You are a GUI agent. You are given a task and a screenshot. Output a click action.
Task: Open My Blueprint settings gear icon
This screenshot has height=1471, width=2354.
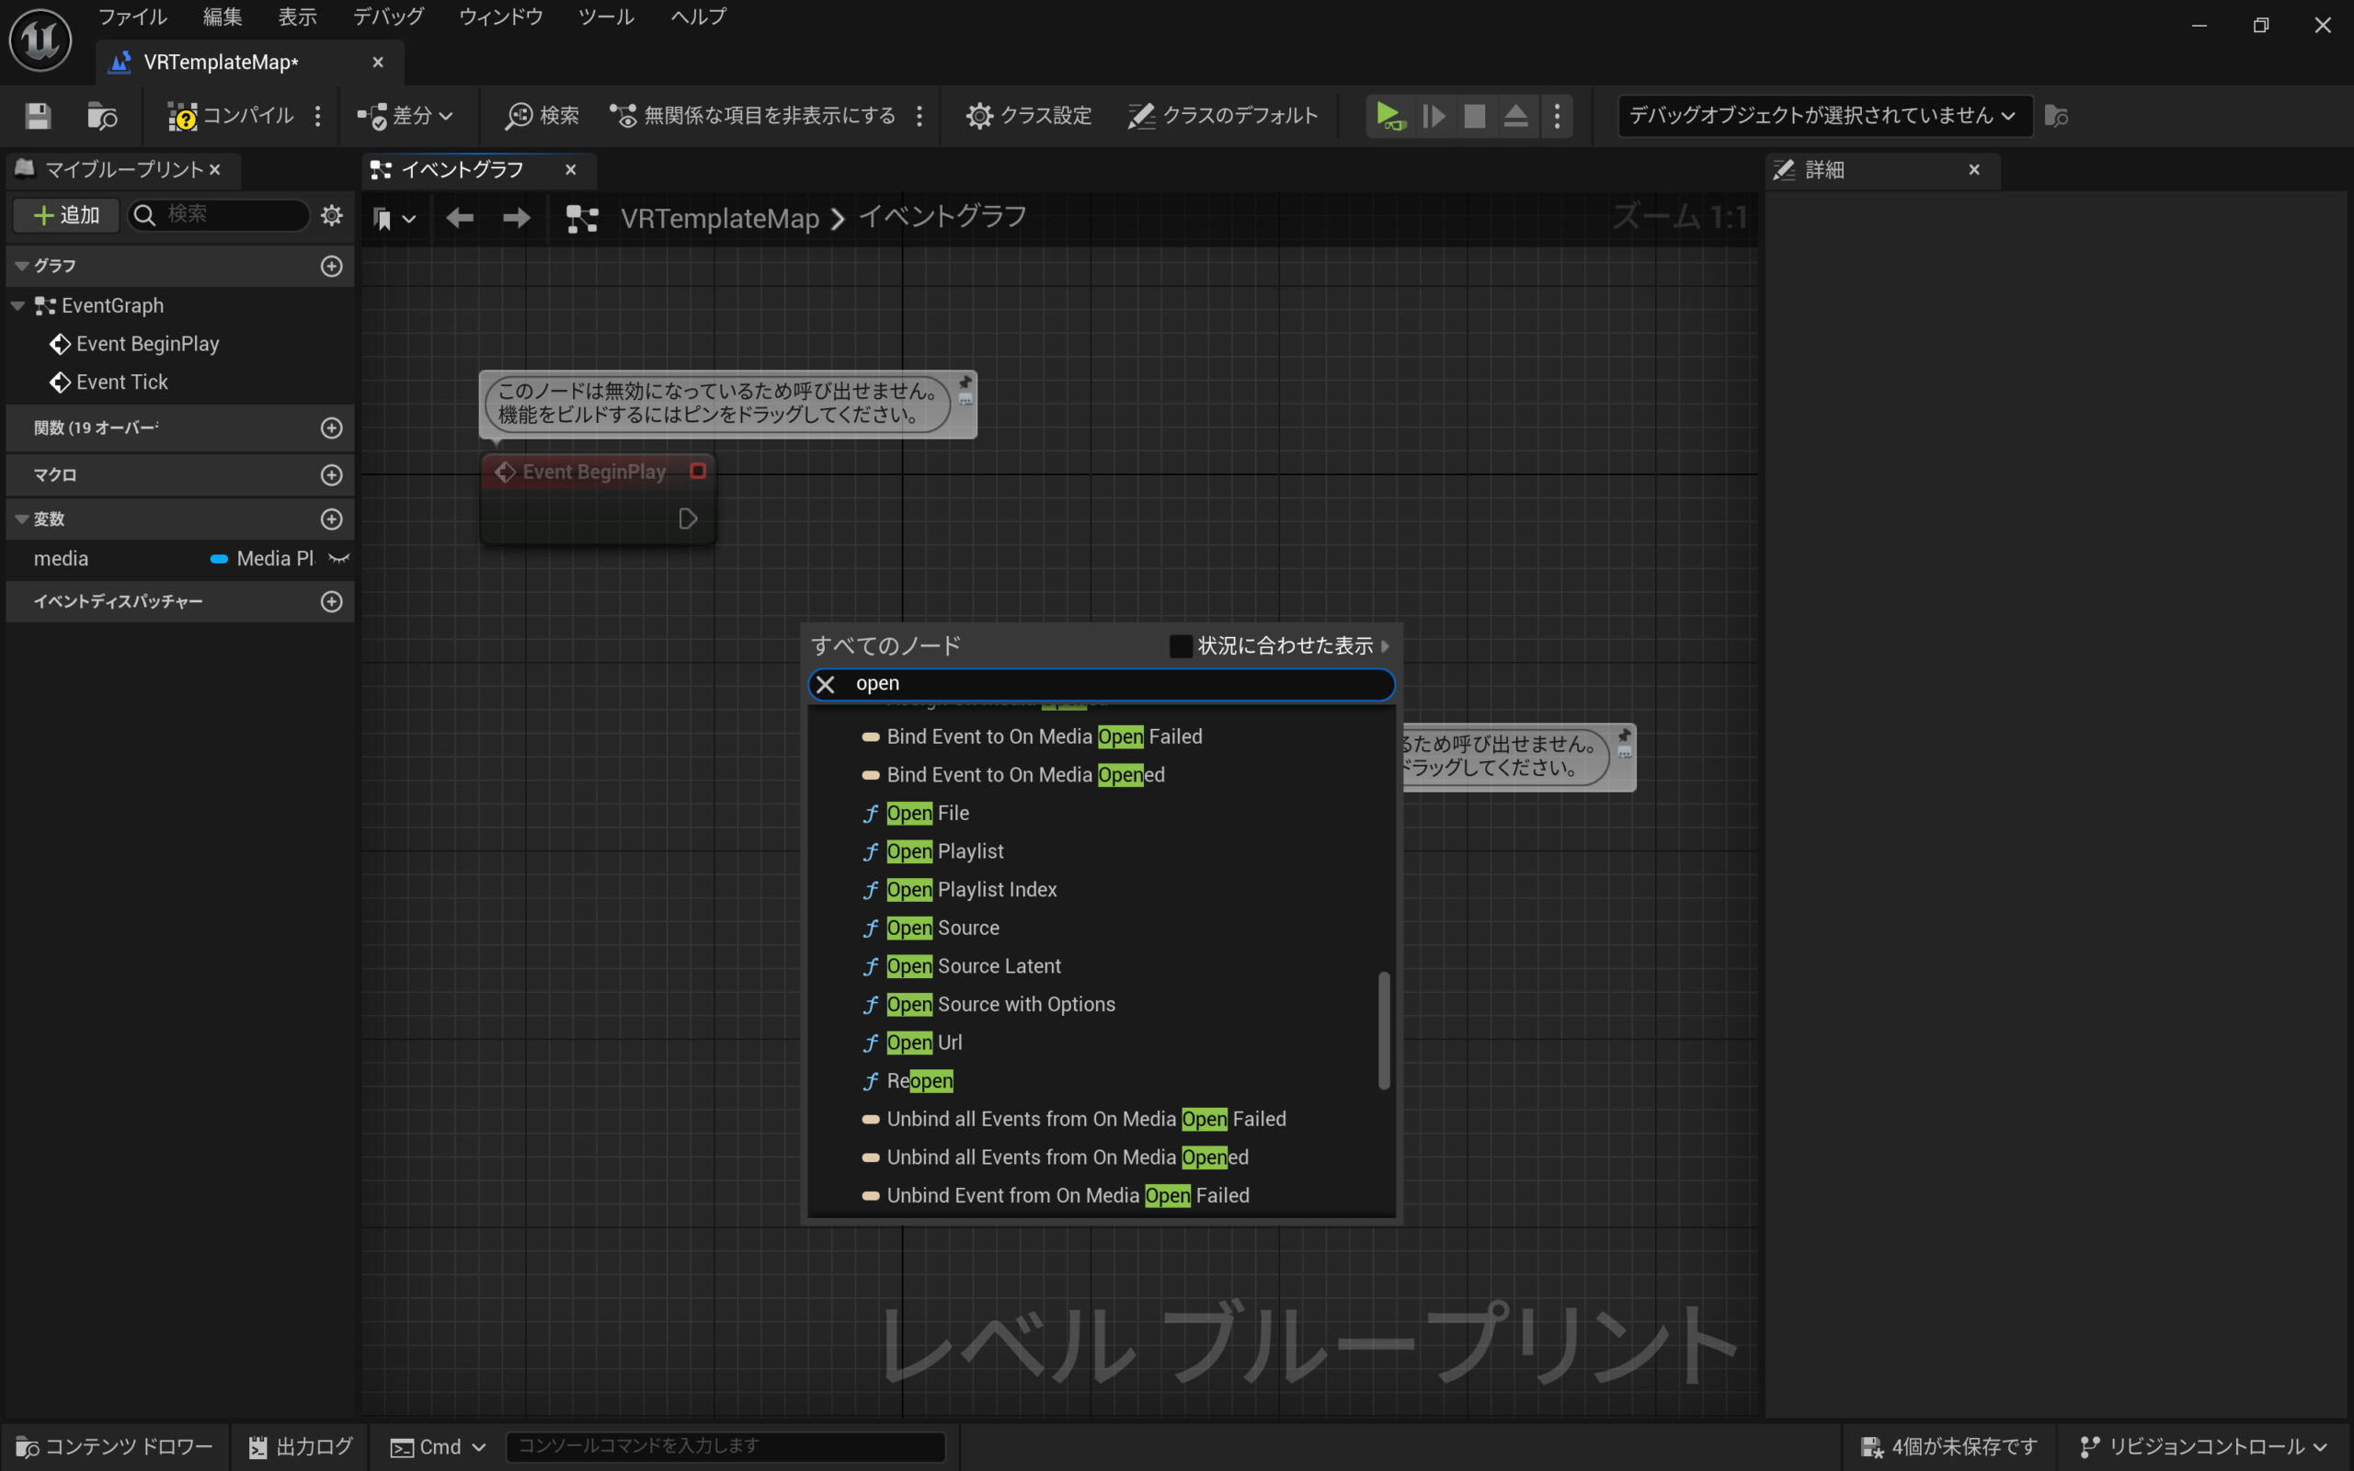[x=332, y=215]
